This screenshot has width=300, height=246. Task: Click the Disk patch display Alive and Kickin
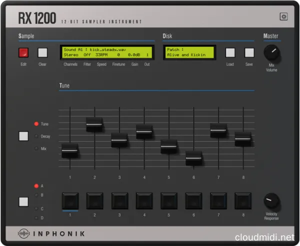click(x=189, y=52)
